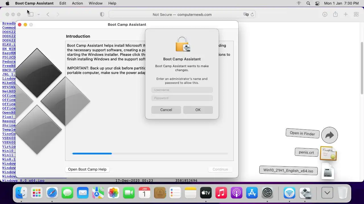Open Win10_21H1_English_x64.iso from Downloads stack
This screenshot has height=204, width=364.
(x=288, y=171)
